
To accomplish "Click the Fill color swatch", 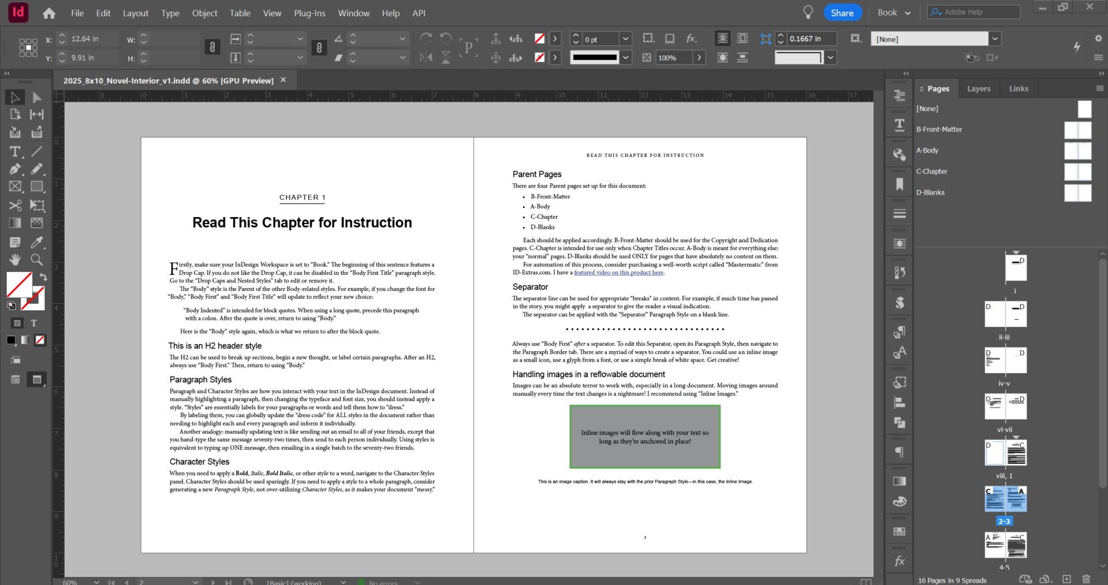I will coord(18,285).
